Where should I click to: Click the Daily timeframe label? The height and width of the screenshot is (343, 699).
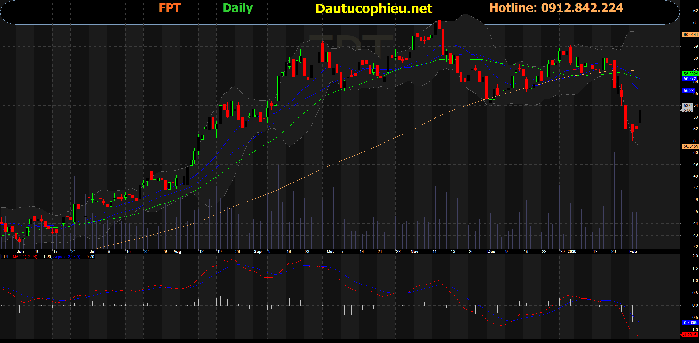[x=238, y=8]
